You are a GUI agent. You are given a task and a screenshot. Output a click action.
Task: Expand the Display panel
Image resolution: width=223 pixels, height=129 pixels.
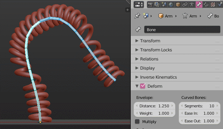(x=137, y=68)
